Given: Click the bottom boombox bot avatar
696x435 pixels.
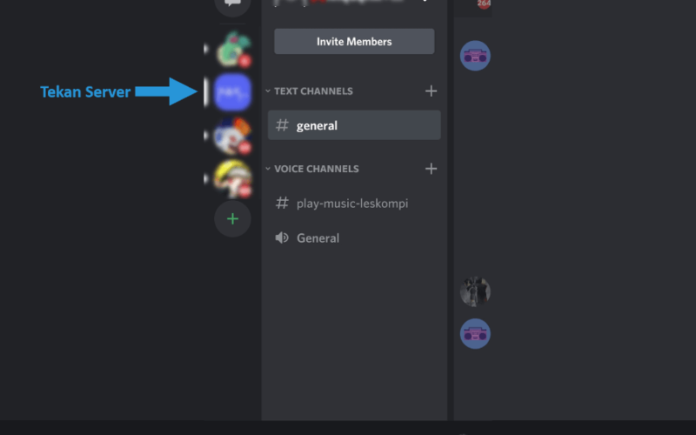Looking at the screenshot, I should tap(475, 334).
